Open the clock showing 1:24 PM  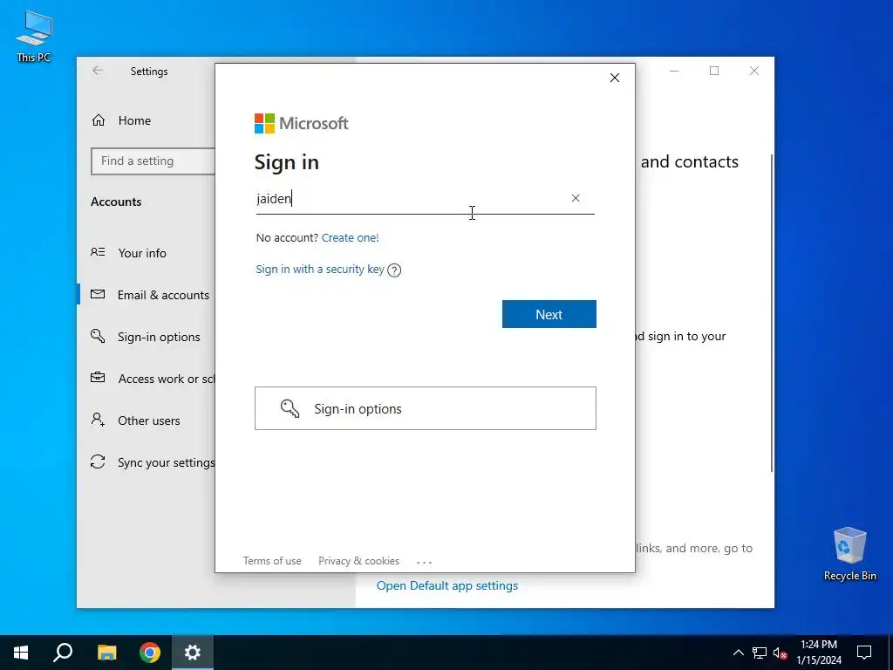[x=819, y=653]
